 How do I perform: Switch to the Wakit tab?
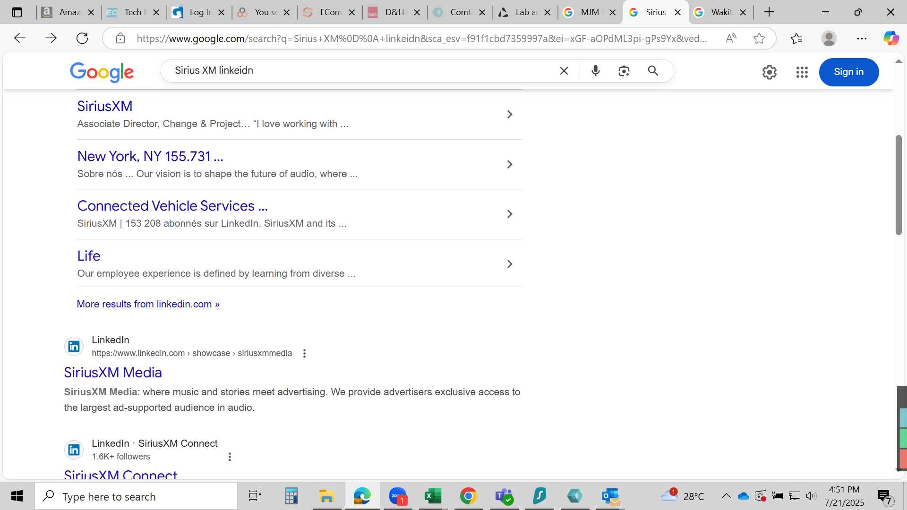720,12
